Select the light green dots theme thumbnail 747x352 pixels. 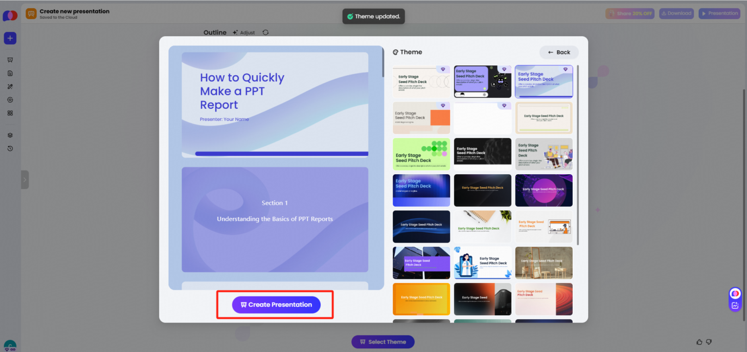(421, 154)
